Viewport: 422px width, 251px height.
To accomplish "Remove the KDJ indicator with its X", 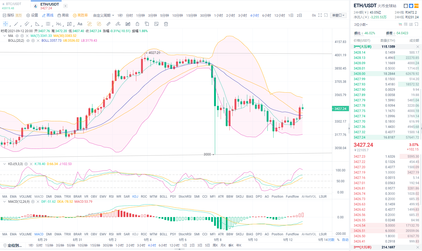I will (x=31, y=164).
